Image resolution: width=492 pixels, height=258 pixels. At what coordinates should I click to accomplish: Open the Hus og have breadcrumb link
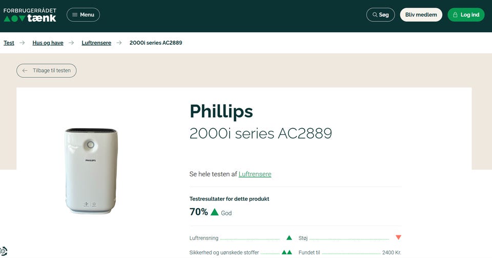point(48,43)
